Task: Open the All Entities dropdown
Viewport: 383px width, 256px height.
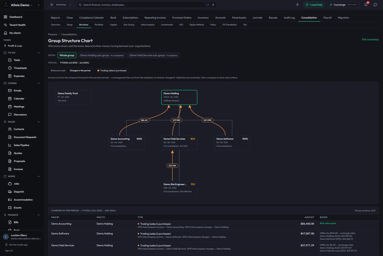Action: (61, 5)
